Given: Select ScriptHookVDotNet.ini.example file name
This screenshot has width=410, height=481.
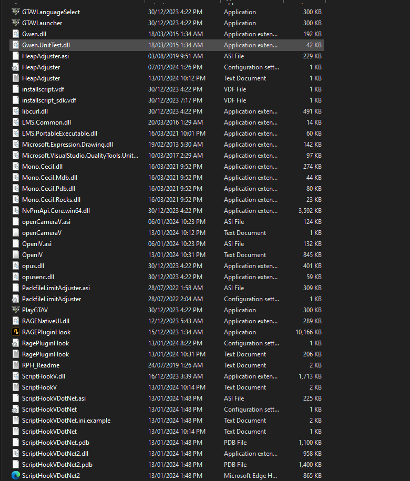Looking at the screenshot, I should click(66, 421).
